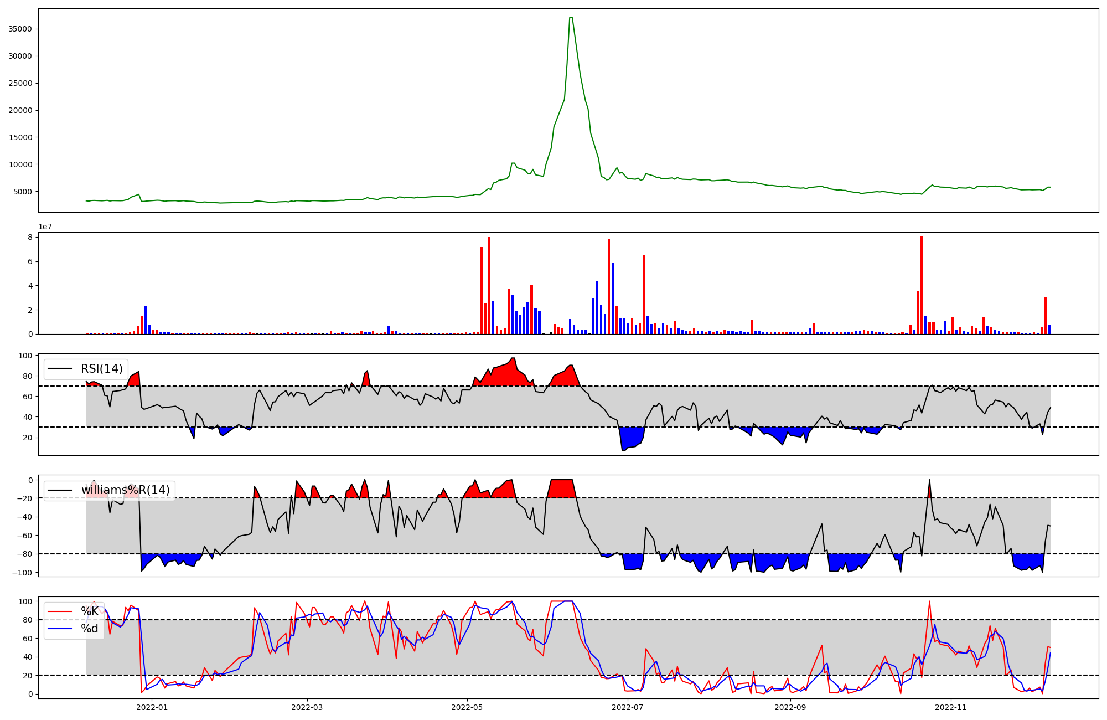Click the 2022-03 x-axis date label
The image size is (1107, 720).
click(307, 707)
